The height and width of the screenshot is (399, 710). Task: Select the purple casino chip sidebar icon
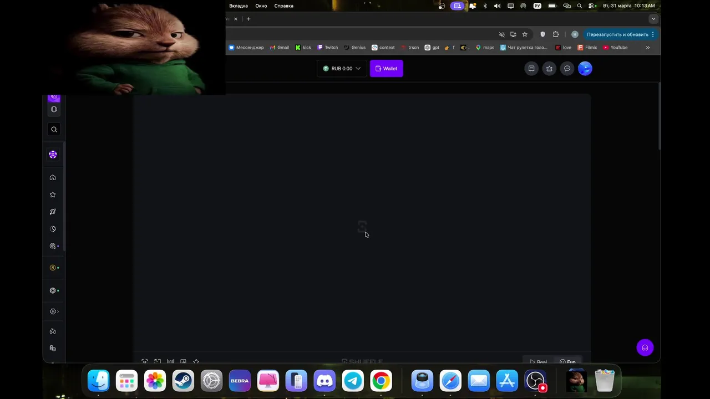click(x=53, y=155)
